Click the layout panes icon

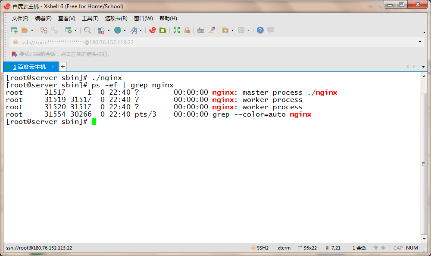[241, 30]
